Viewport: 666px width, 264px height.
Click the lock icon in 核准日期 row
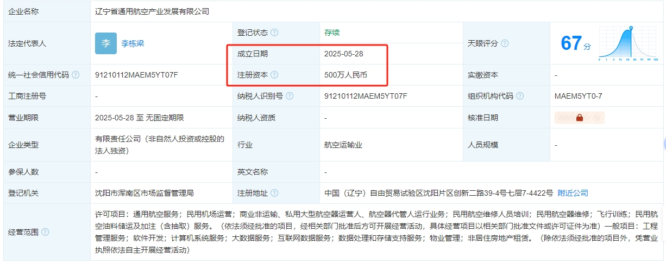(579, 118)
